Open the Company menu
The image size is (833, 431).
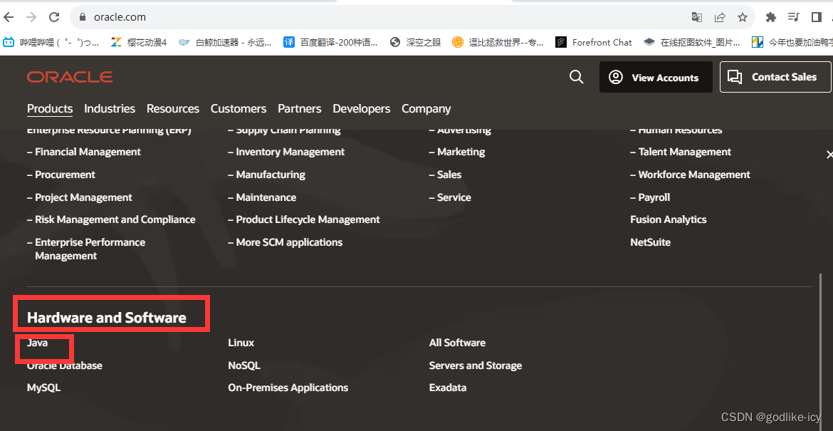(x=426, y=109)
